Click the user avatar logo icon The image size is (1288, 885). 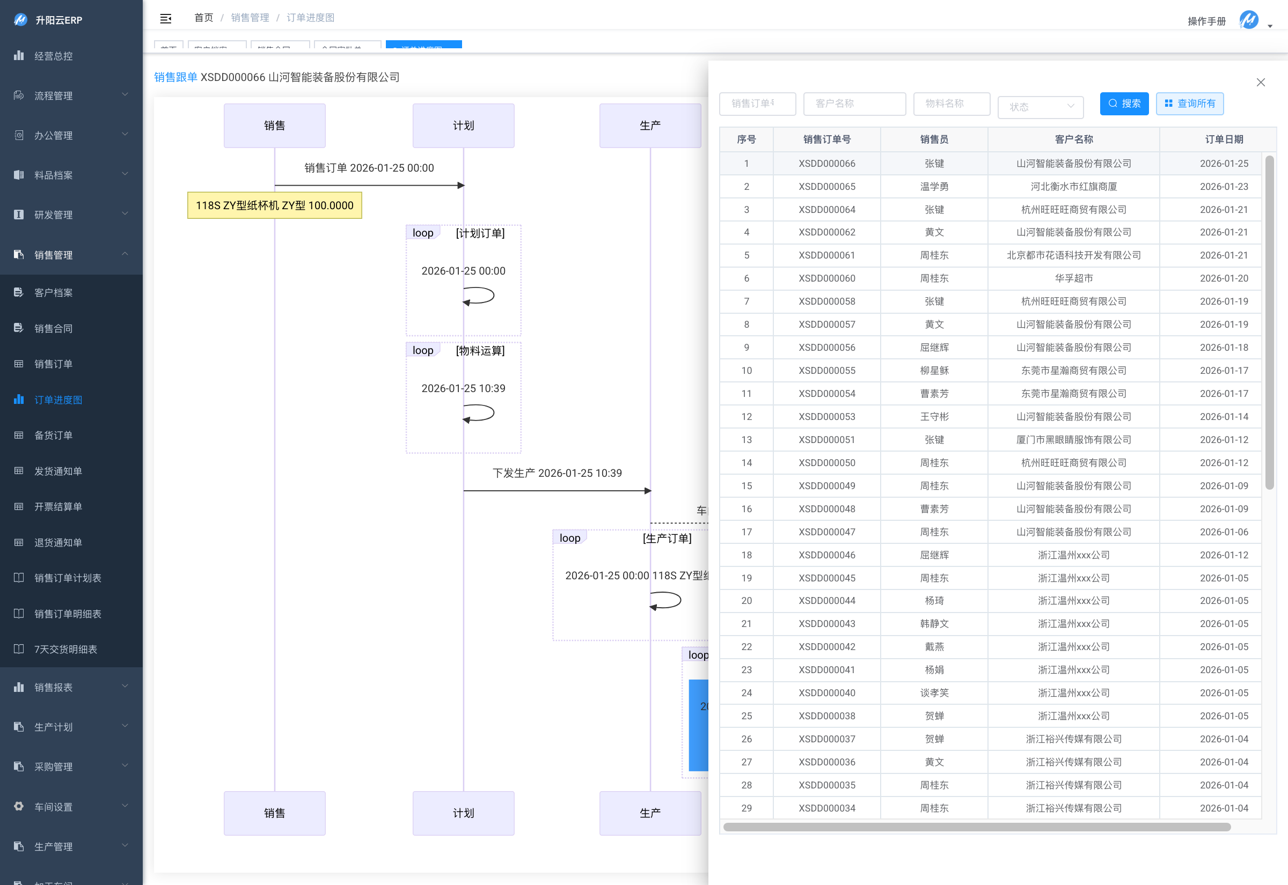click(1249, 20)
